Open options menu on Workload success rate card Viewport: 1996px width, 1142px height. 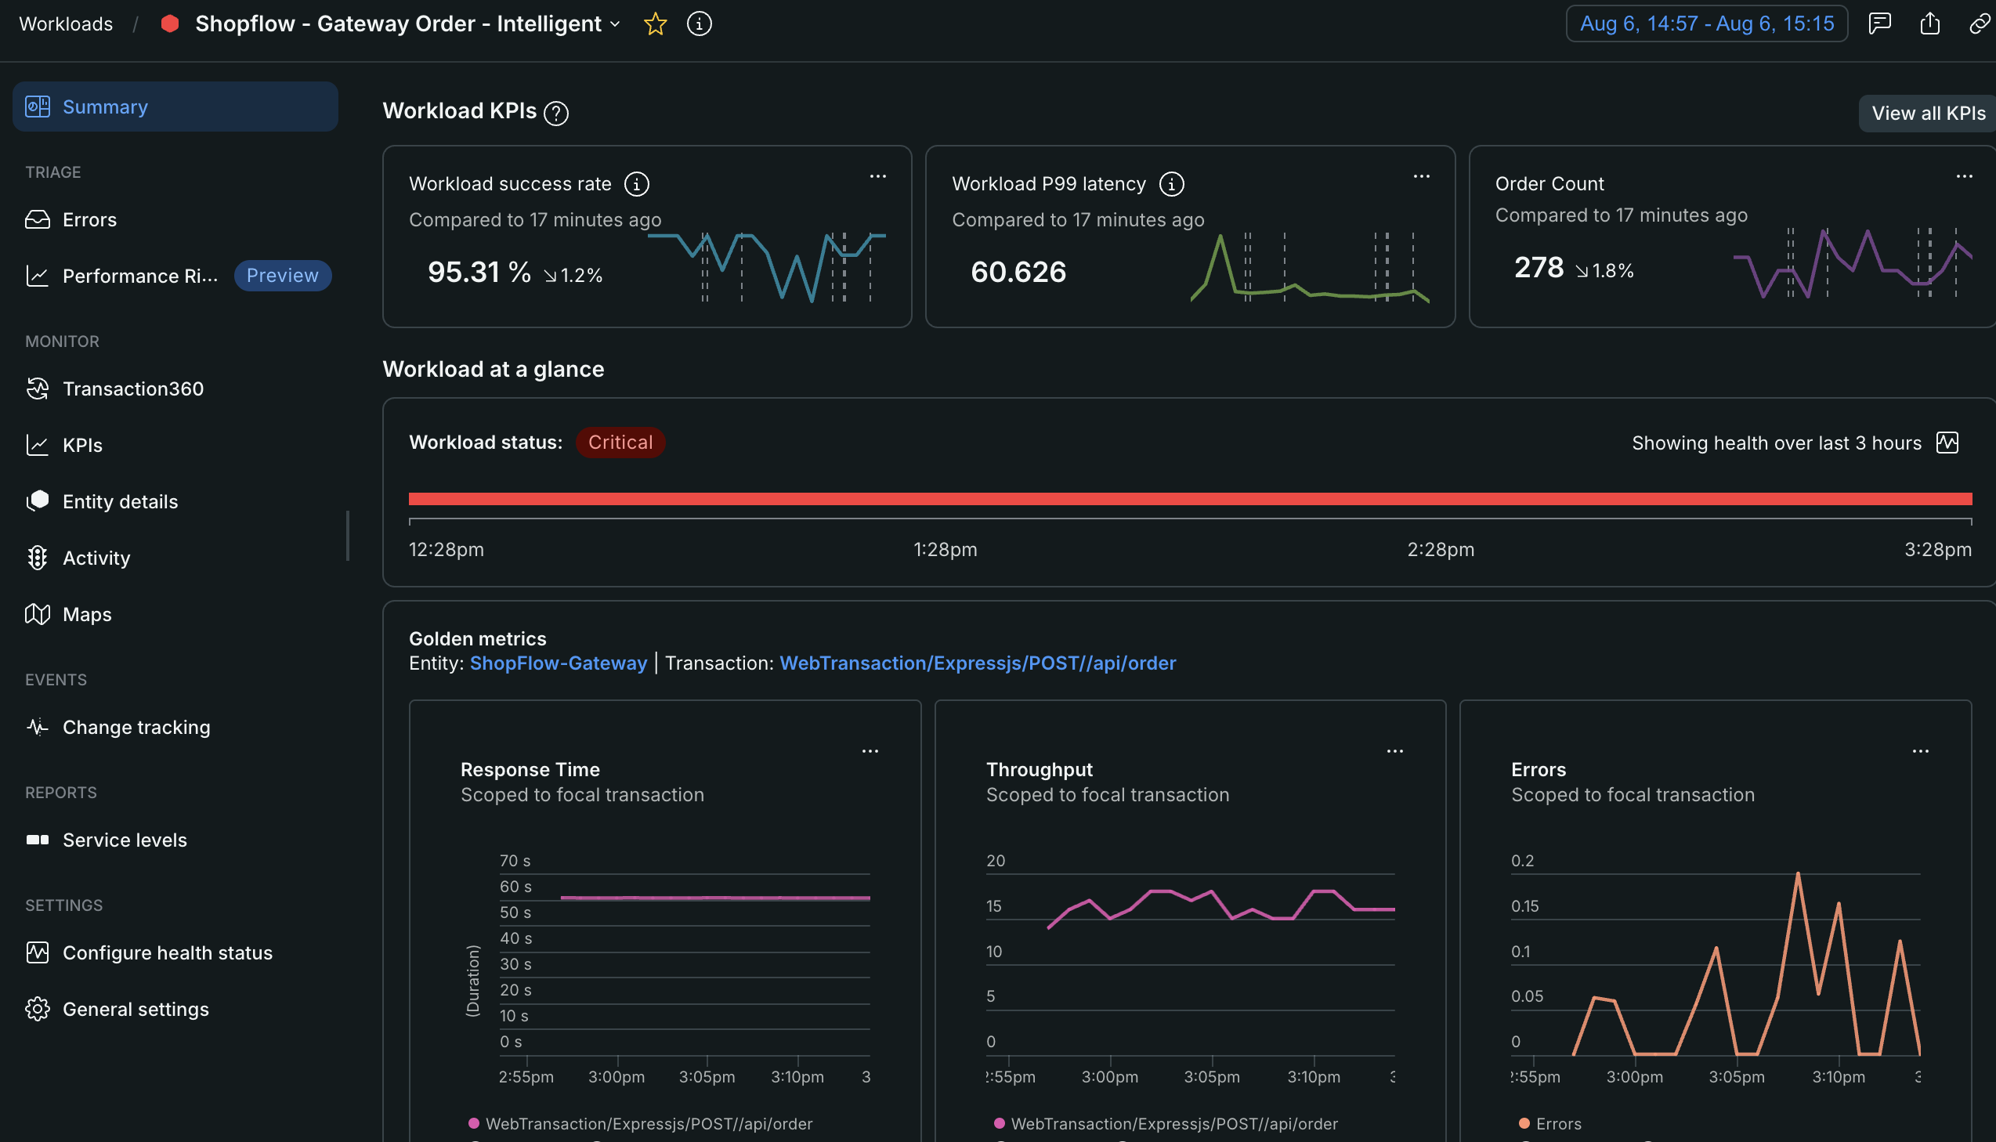point(877,176)
